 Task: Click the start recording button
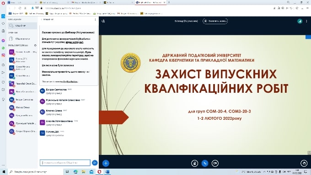(x=215, y=21)
